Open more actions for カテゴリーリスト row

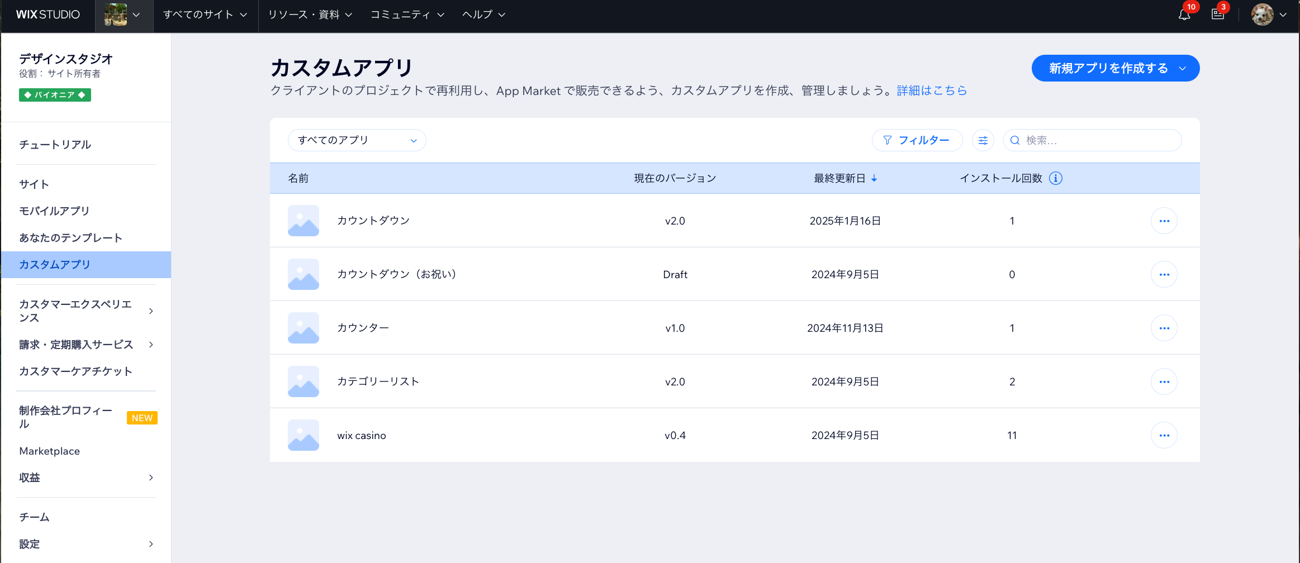tap(1164, 381)
